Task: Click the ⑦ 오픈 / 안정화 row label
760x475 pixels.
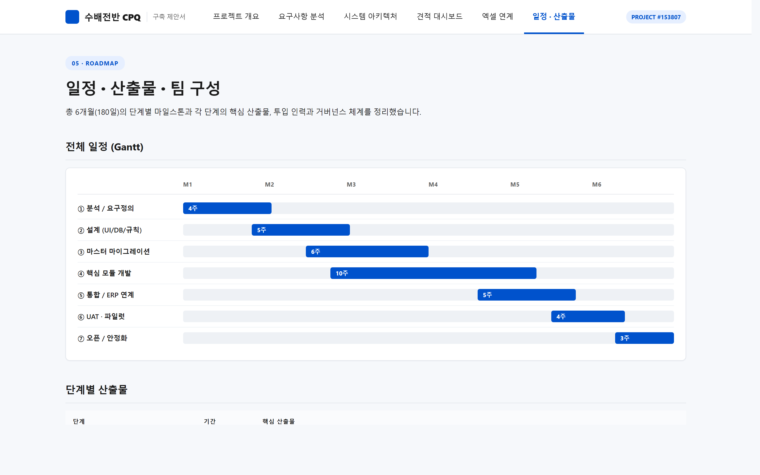Action: coord(102,338)
